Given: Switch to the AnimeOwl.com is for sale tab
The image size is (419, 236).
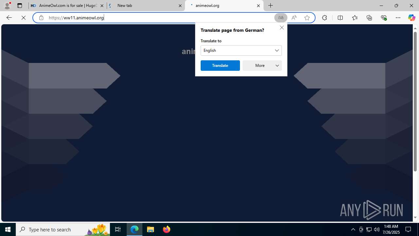Looking at the screenshot, I should (x=68, y=6).
